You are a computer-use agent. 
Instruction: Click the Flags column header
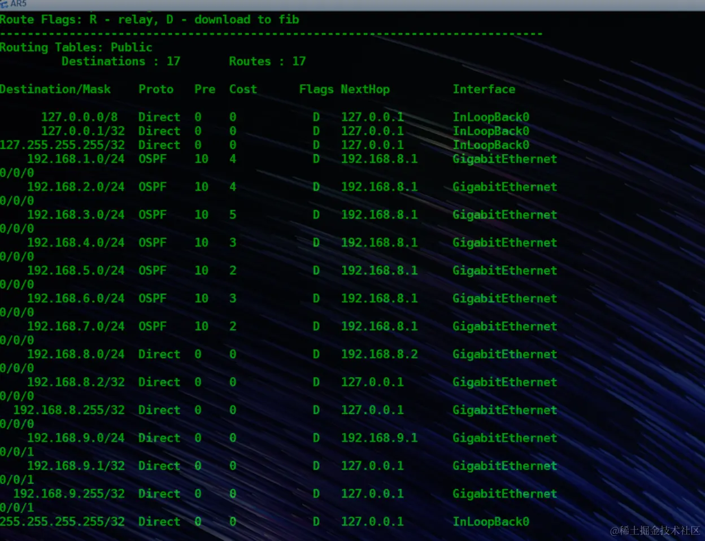point(316,89)
